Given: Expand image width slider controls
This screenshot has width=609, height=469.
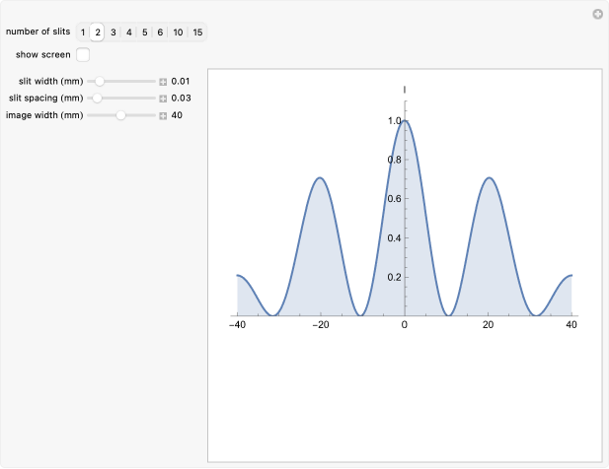Looking at the screenshot, I should [x=163, y=115].
